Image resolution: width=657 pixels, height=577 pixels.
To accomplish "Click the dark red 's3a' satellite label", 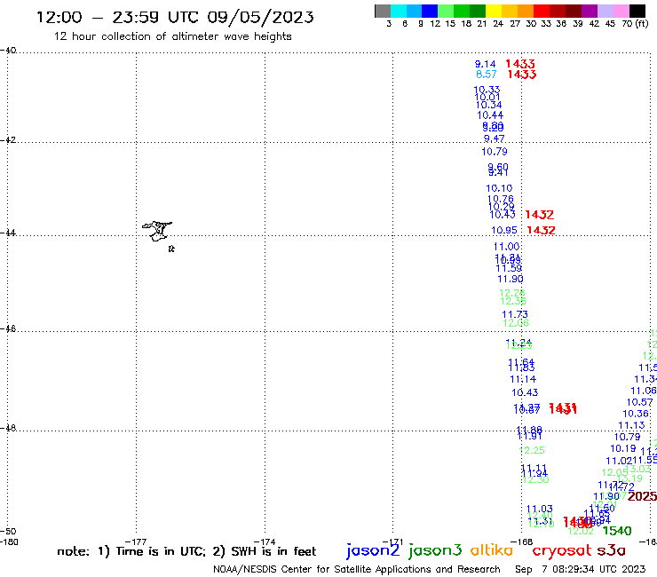I will pos(611,550).
